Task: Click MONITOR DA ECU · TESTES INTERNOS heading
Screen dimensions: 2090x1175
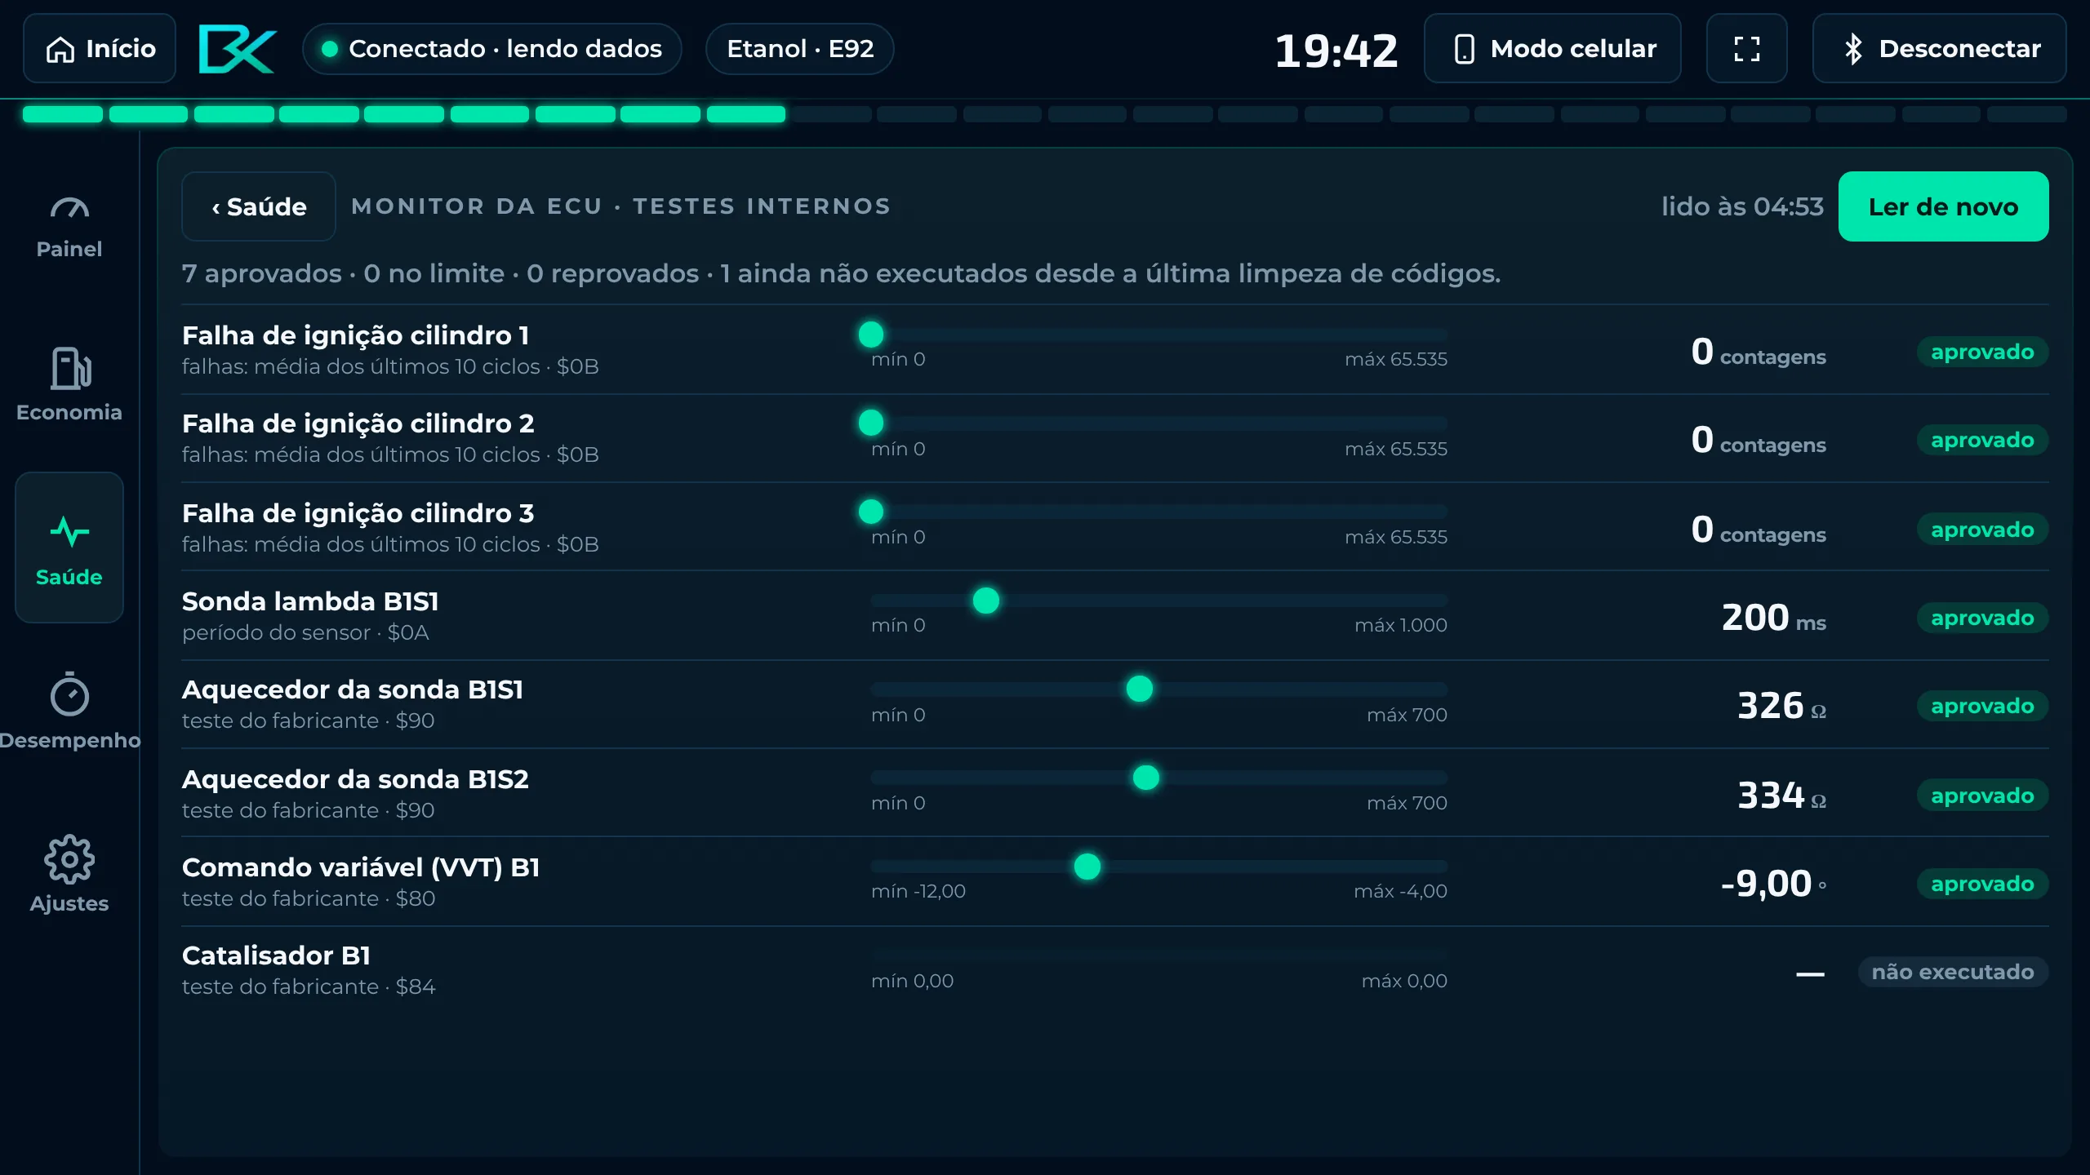Action: [x=620, y=206]
